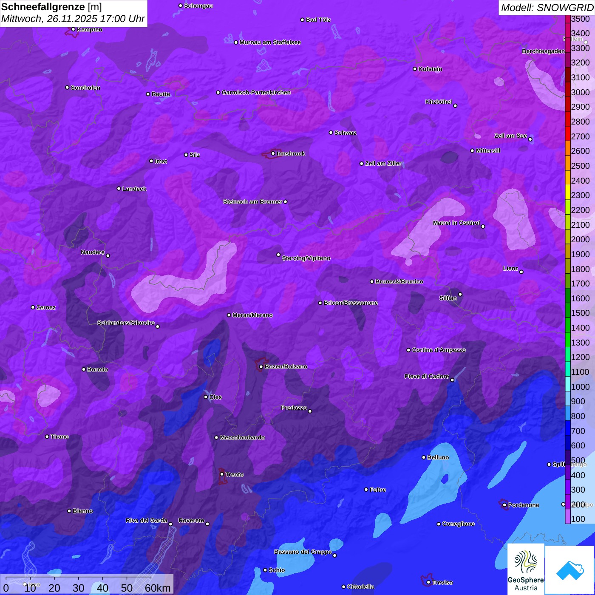Click the Meran/Merano location dot
This screenshot has height=595, width=595.
point(229,315)
